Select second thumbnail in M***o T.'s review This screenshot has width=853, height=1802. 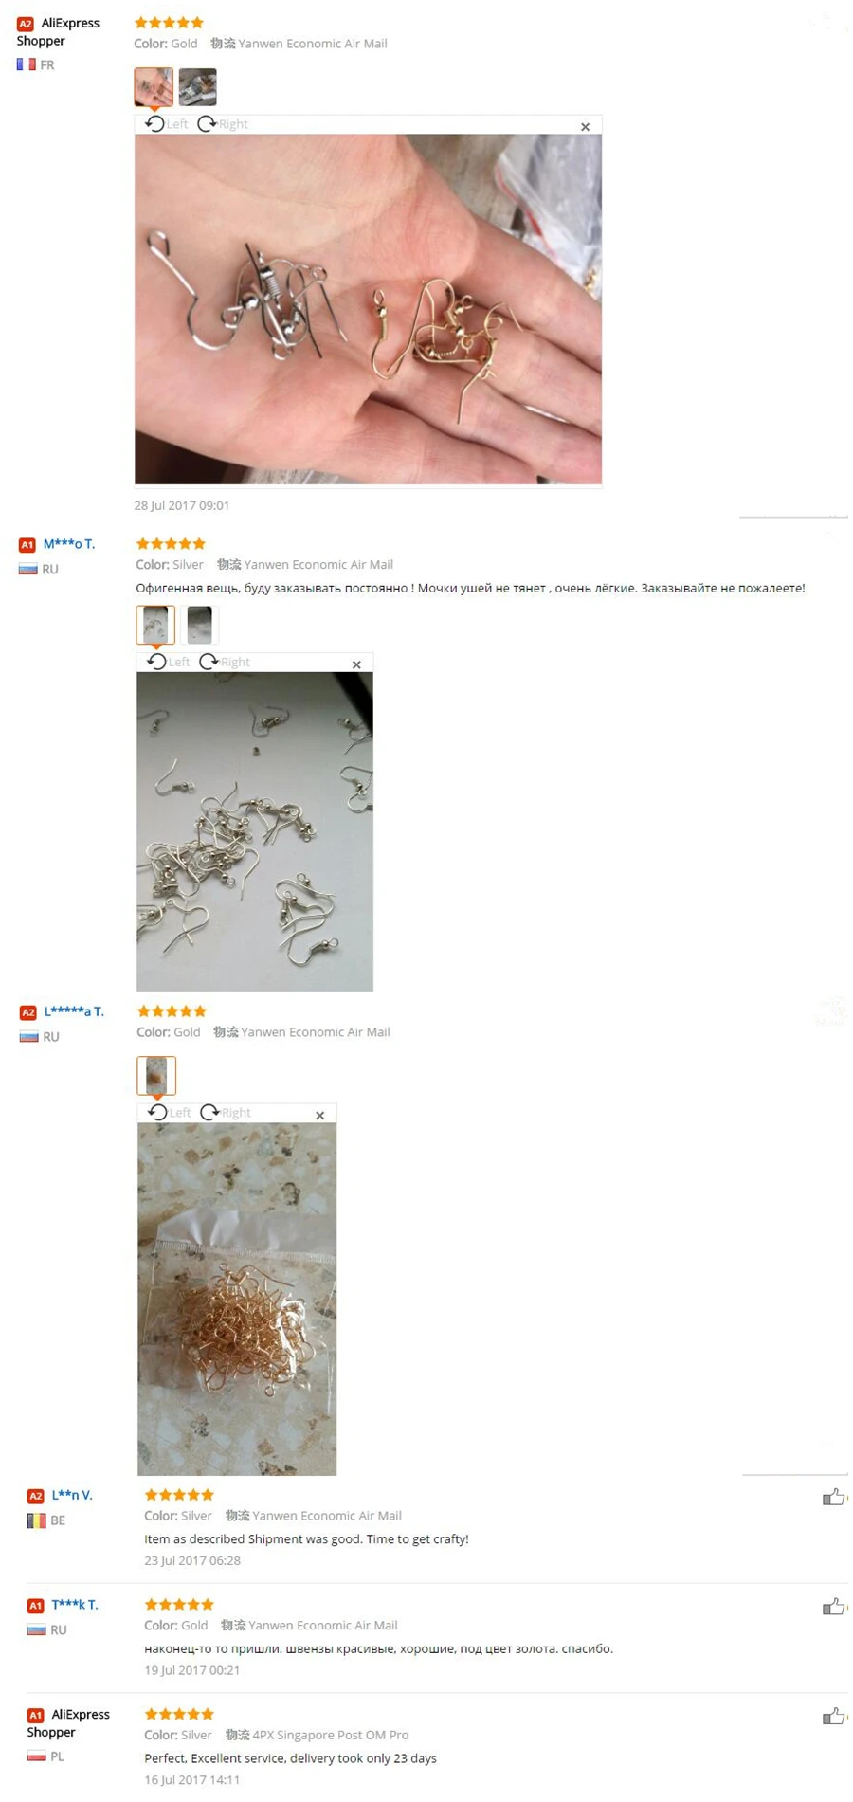(x=199, y=625)
